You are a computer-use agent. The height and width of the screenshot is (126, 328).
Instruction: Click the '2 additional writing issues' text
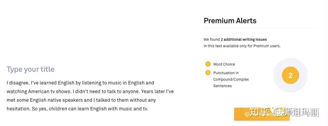[244, 39]
